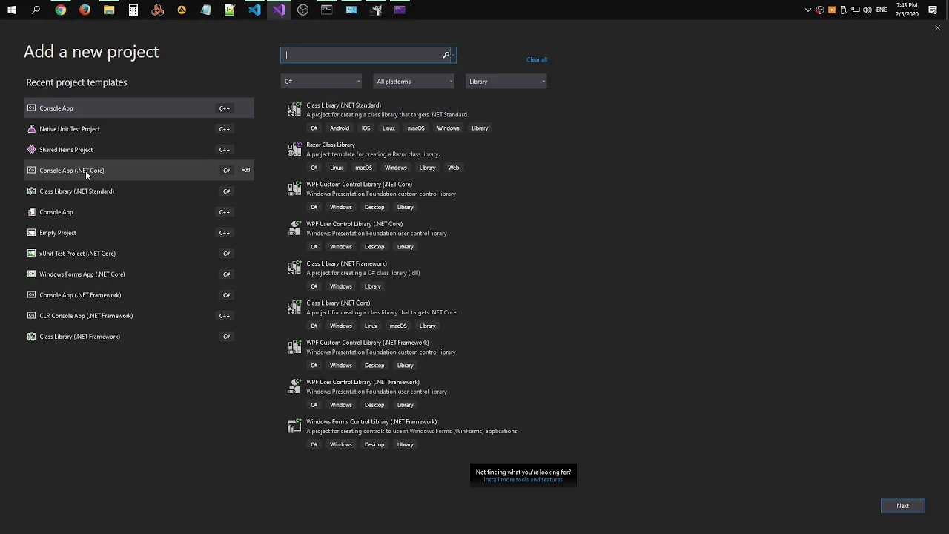Select Console App (.NET Core) recent template
Viewport: 949px width, 534px height.
click(x=139, y=171)
